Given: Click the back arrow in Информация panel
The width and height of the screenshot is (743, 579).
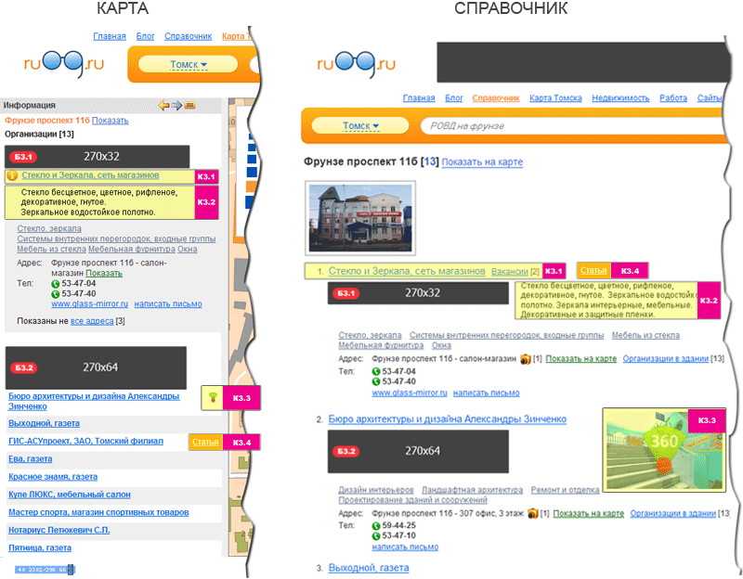Looking at the screenshot, I should (x=164, y=106).
